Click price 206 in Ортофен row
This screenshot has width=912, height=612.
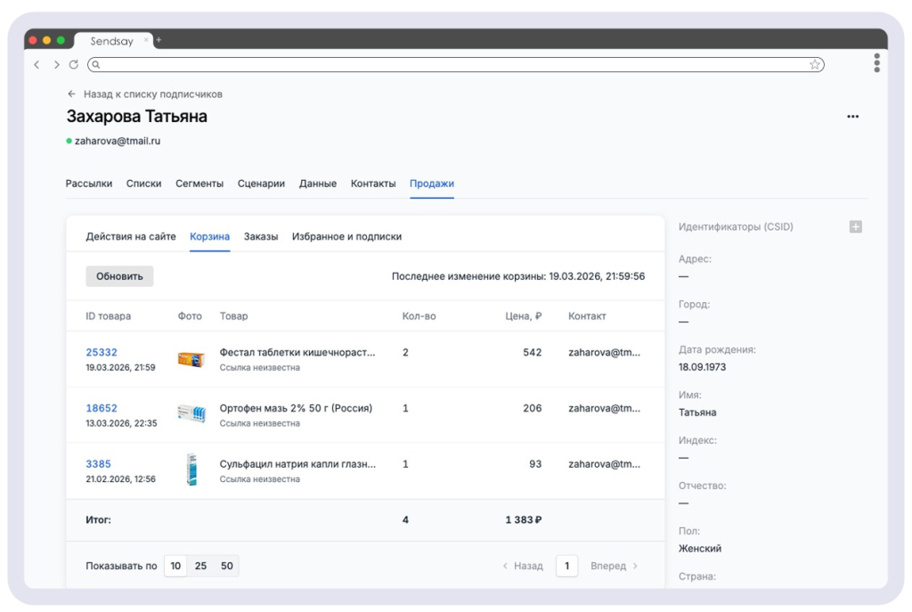click(533, 408)
